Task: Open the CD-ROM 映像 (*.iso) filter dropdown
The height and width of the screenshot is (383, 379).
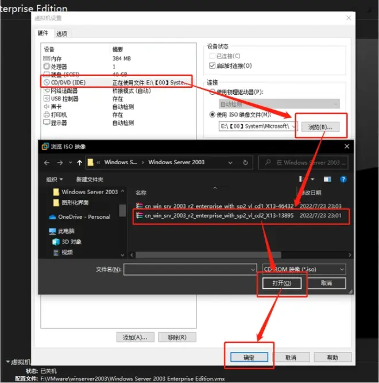Action: tap(304, 269)
